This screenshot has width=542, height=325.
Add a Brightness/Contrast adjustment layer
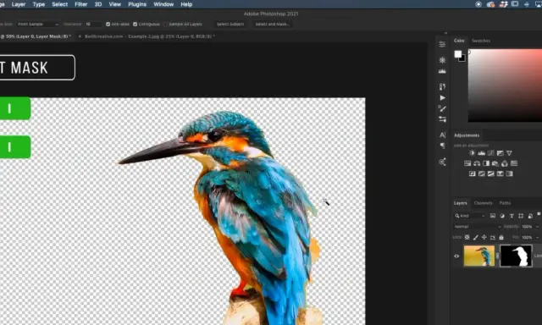[x=472, y=153]
